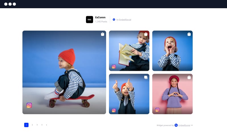
Task: Open the EmbedSocial link in the footer
Action: point(184,125)
